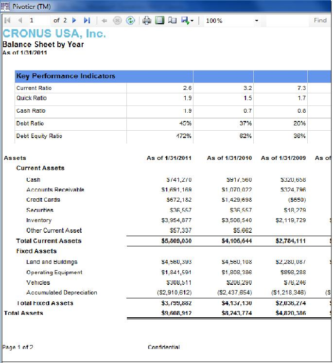Click the Balance Sheet by Year title

(x=43, y=44)
